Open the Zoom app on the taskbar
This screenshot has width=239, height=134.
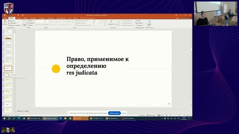tap(60, 118)
